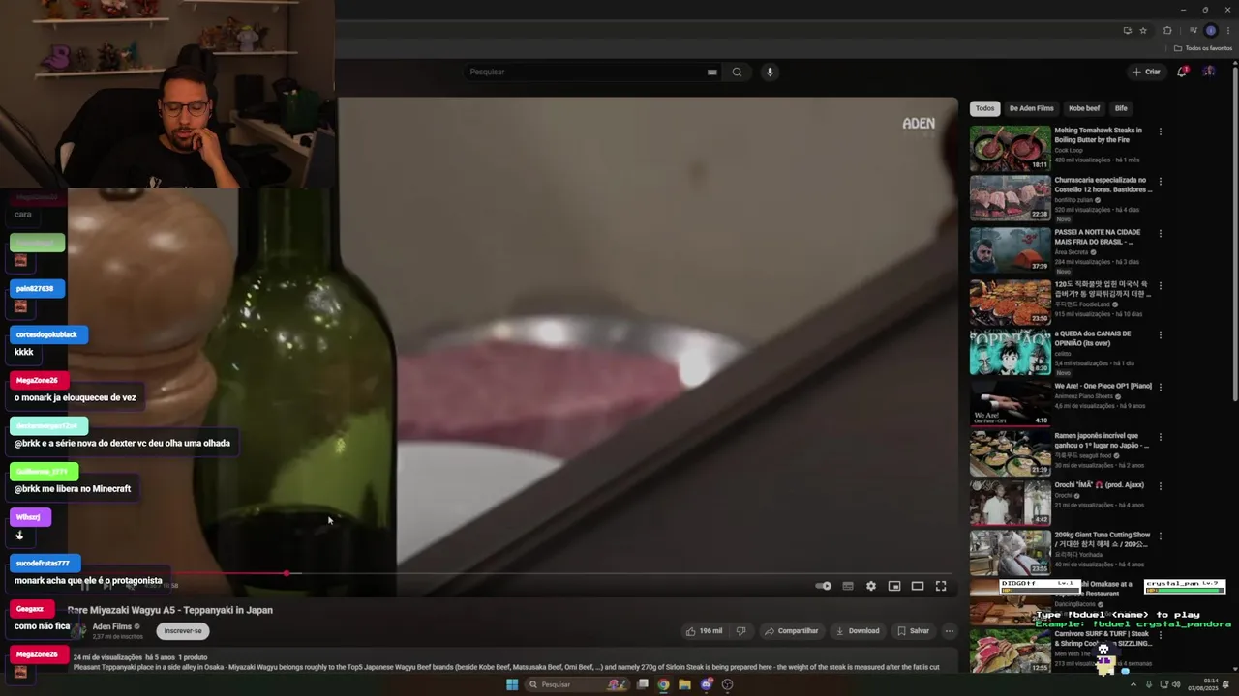The width and height of the screenshot is (1239, 696).
Task: Open options menu for Melting Tomahawk Steaks video
Action: (x=1160, y=131)
